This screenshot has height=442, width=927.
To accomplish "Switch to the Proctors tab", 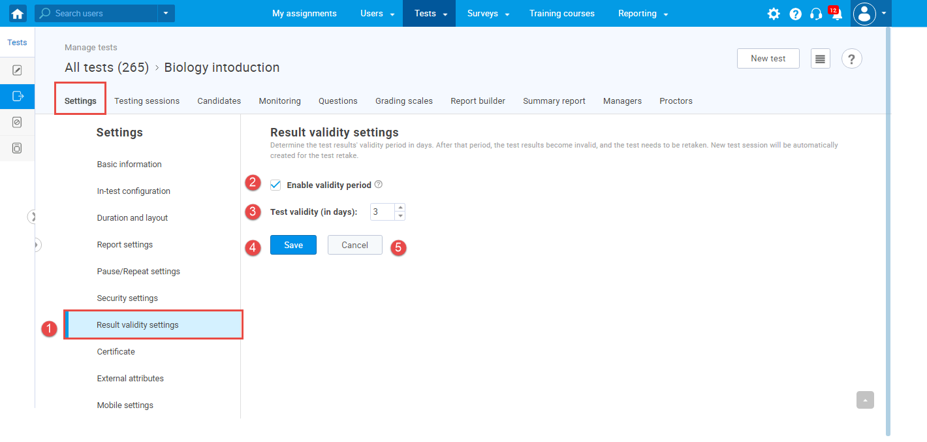I will 676,101.
